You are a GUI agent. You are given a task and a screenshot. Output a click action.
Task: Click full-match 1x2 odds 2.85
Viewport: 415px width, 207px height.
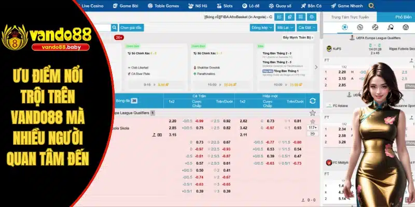(173, 128)
